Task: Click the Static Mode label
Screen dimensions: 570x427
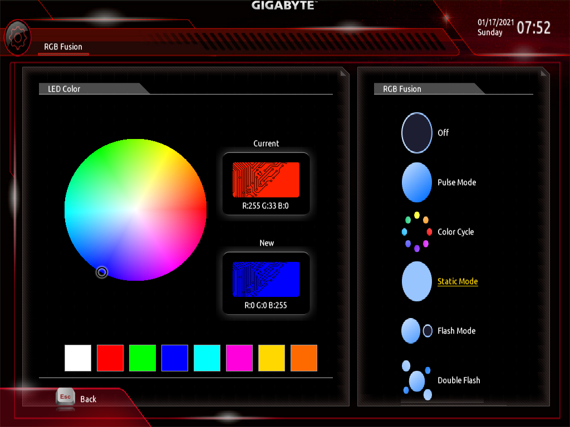Action: (x=458, y=281)
